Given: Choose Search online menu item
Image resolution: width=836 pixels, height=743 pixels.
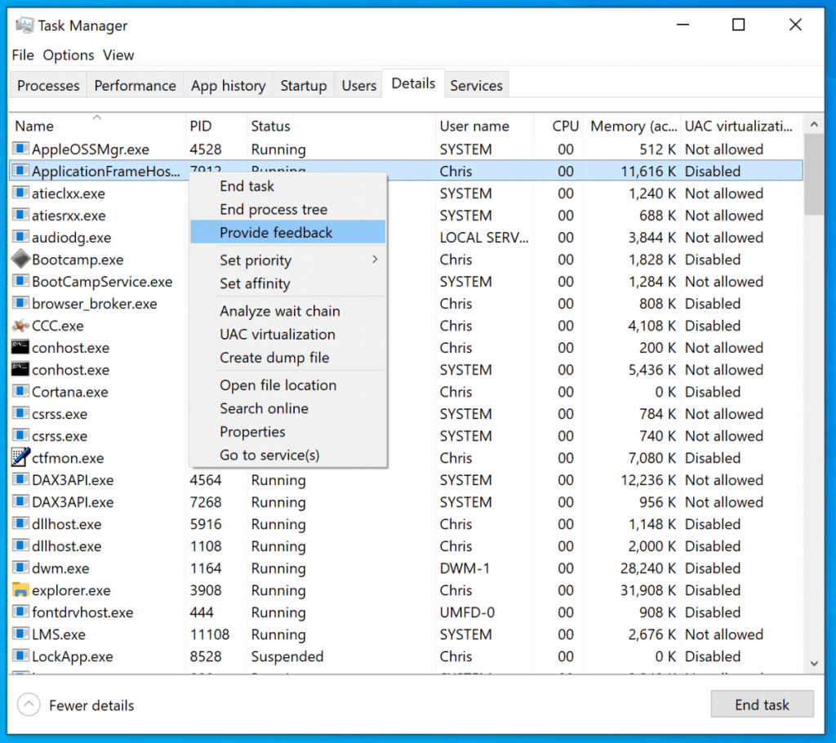Looking at the screenshot, I should 287,408.
